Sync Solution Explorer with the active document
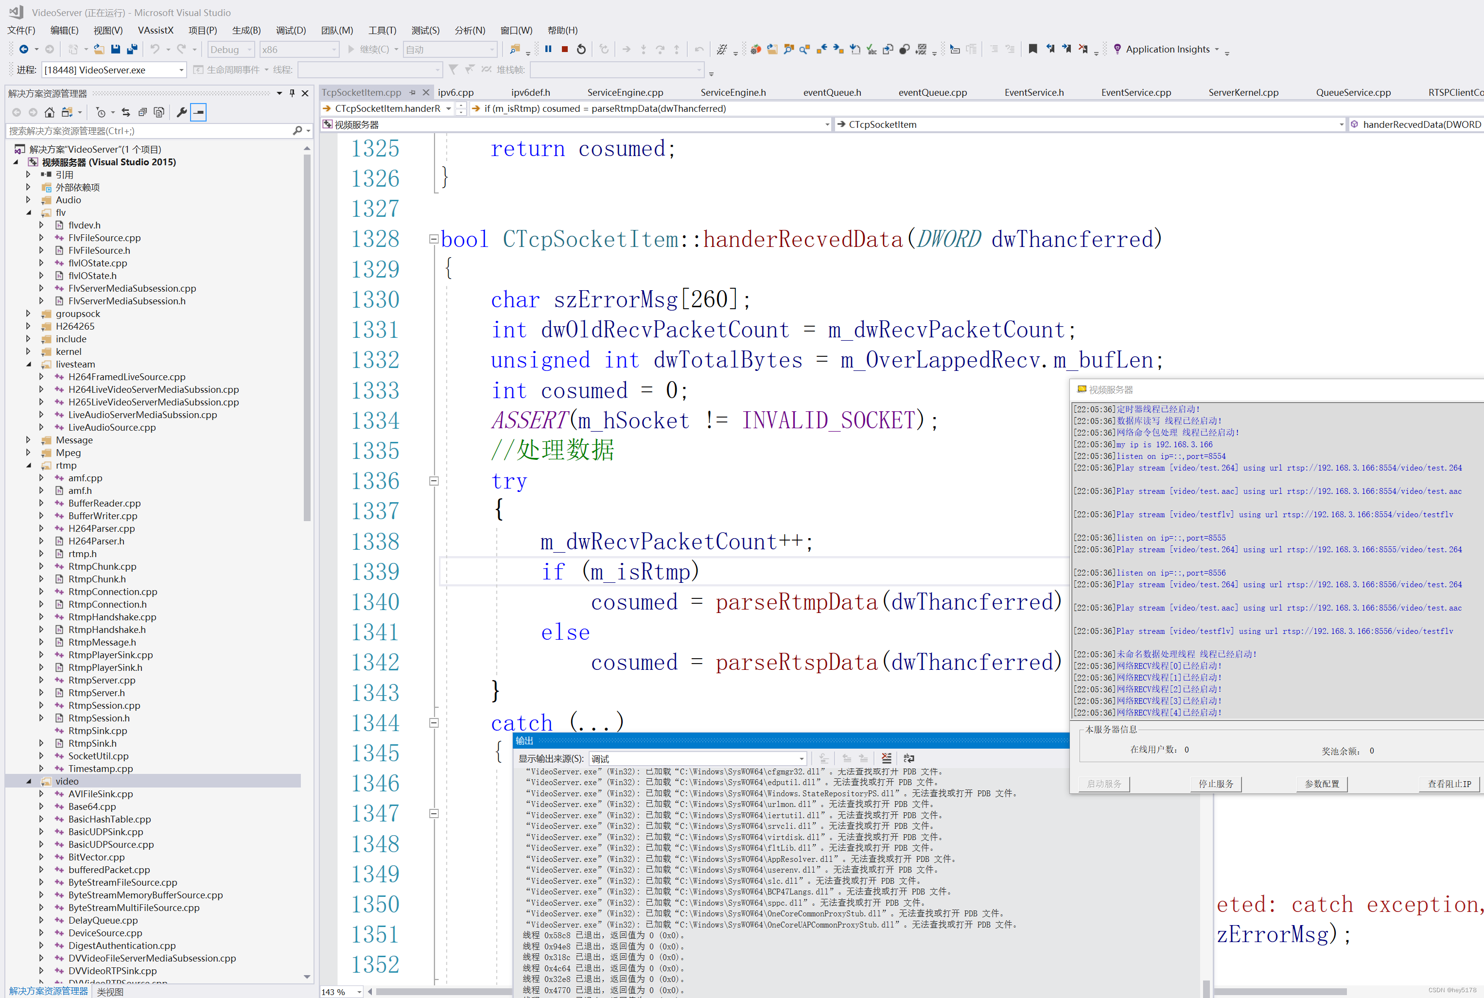The image size is (1484, 998). (126, 112)
